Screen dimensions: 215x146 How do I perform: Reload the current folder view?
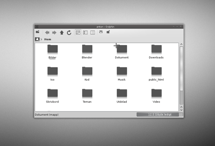[x=69, y=32]
